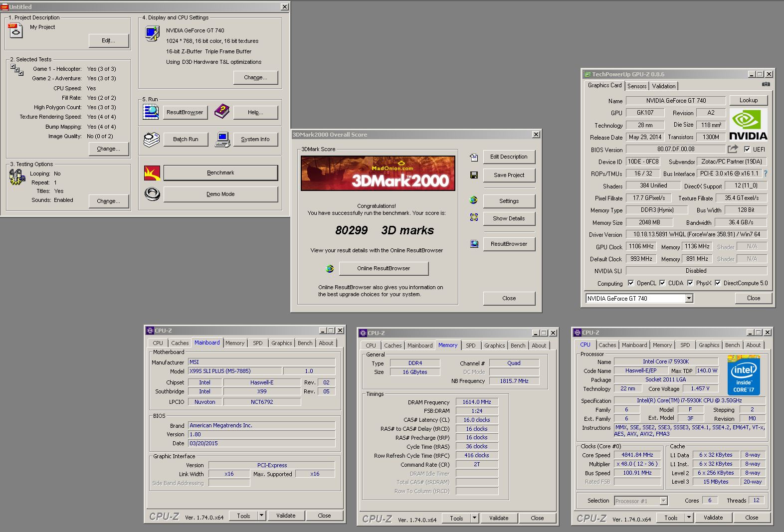Click the ResultBrowser icon in the Run section
784x532 pixels.
click(151, 112)
